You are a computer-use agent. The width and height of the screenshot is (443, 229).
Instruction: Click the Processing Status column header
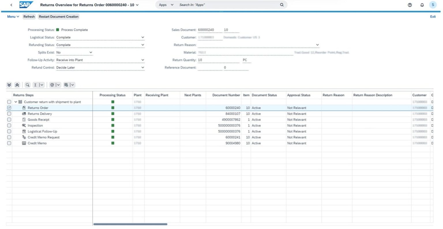pyautogui.click(x=112, y=95)
